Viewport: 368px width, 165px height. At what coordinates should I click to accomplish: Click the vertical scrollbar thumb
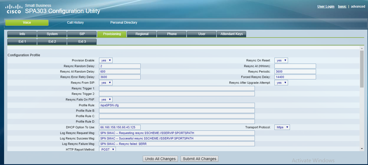click(362, 69)
